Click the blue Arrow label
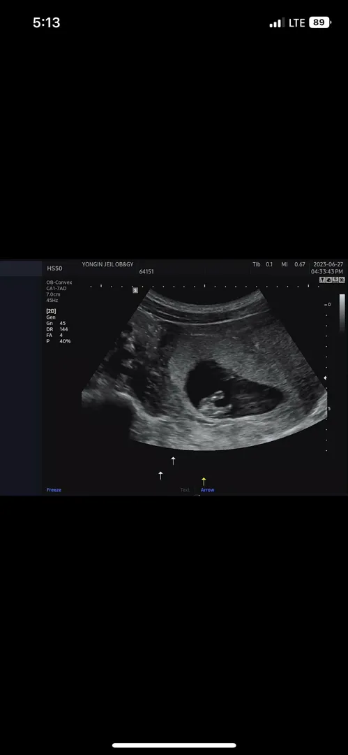Image resolution: width=348 pixels, height=755 pixels. point(208,489)
